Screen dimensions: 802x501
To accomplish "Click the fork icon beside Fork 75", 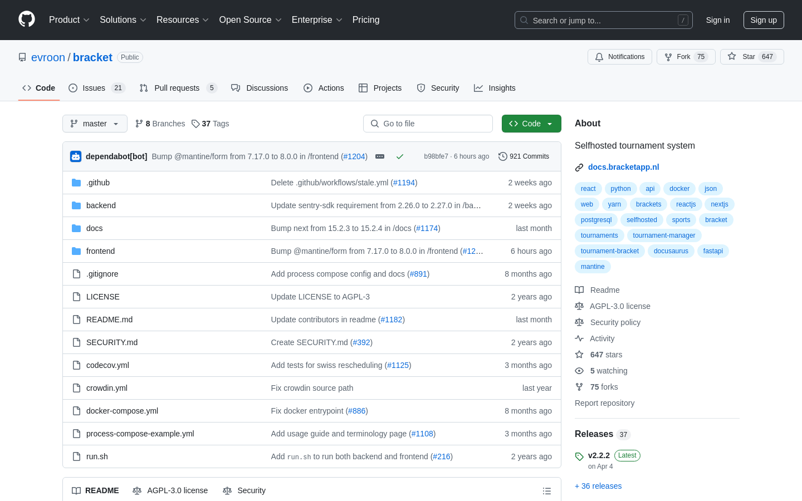I will [x=668, y=57].
